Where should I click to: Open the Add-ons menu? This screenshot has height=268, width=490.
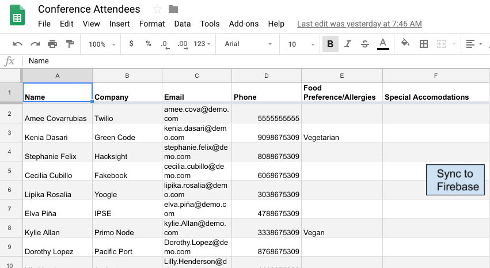point(244,24)
